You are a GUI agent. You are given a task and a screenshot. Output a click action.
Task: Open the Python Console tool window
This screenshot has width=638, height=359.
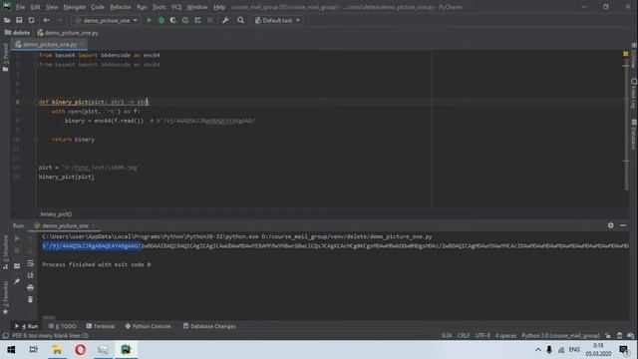(x=149, y=326)
